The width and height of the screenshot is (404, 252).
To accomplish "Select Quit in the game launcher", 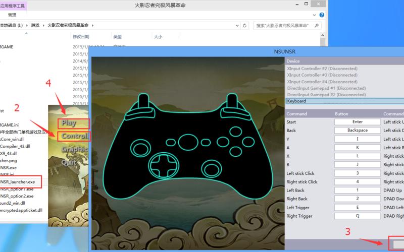I will pos(69,162).
